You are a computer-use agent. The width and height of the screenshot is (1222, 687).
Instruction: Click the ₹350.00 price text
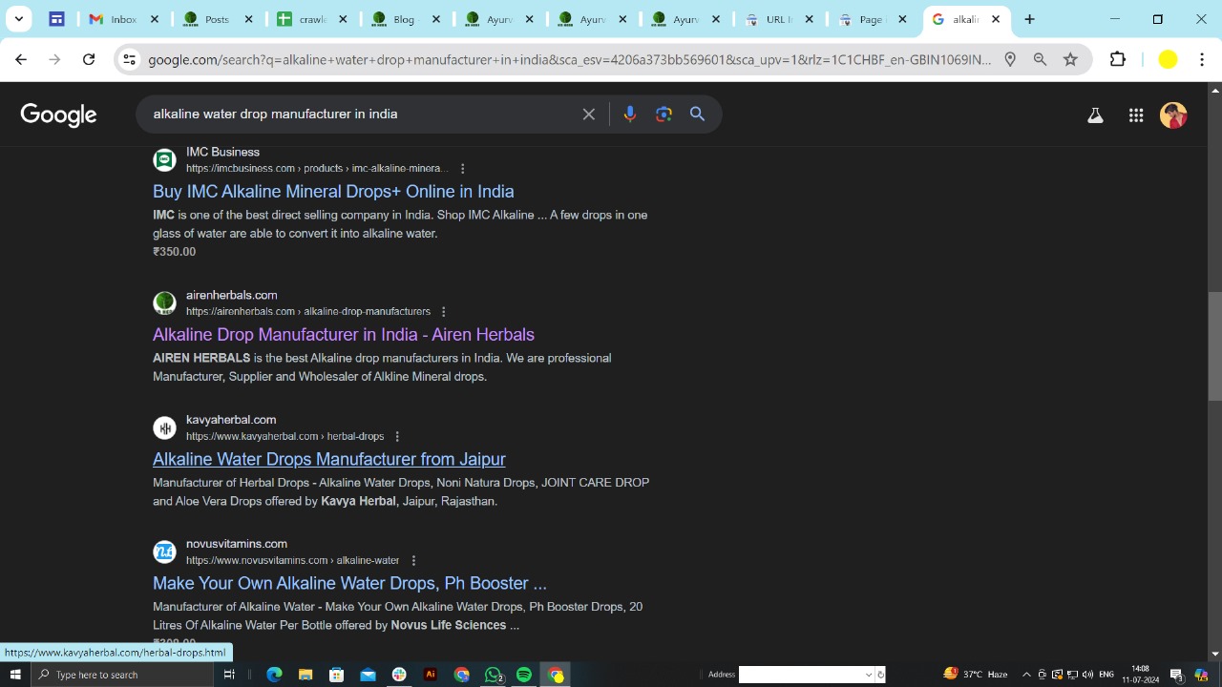click(x=174, y=252)
